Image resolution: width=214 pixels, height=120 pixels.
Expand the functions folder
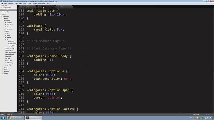point(6,23)
